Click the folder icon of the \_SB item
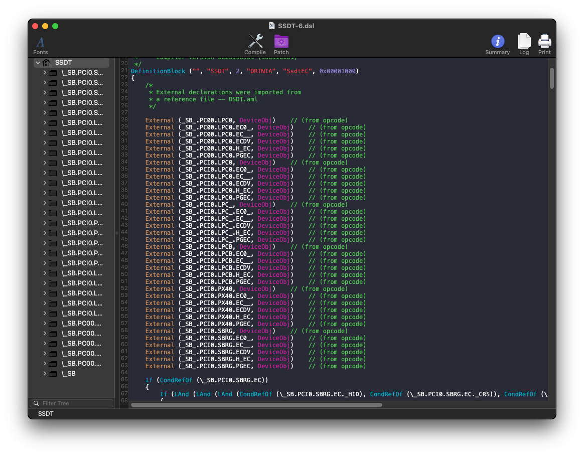 (x=53, y=374)
